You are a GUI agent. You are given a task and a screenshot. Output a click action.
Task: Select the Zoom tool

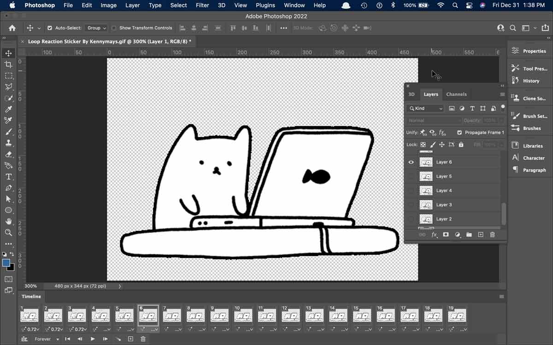click(x=8, y=233)
